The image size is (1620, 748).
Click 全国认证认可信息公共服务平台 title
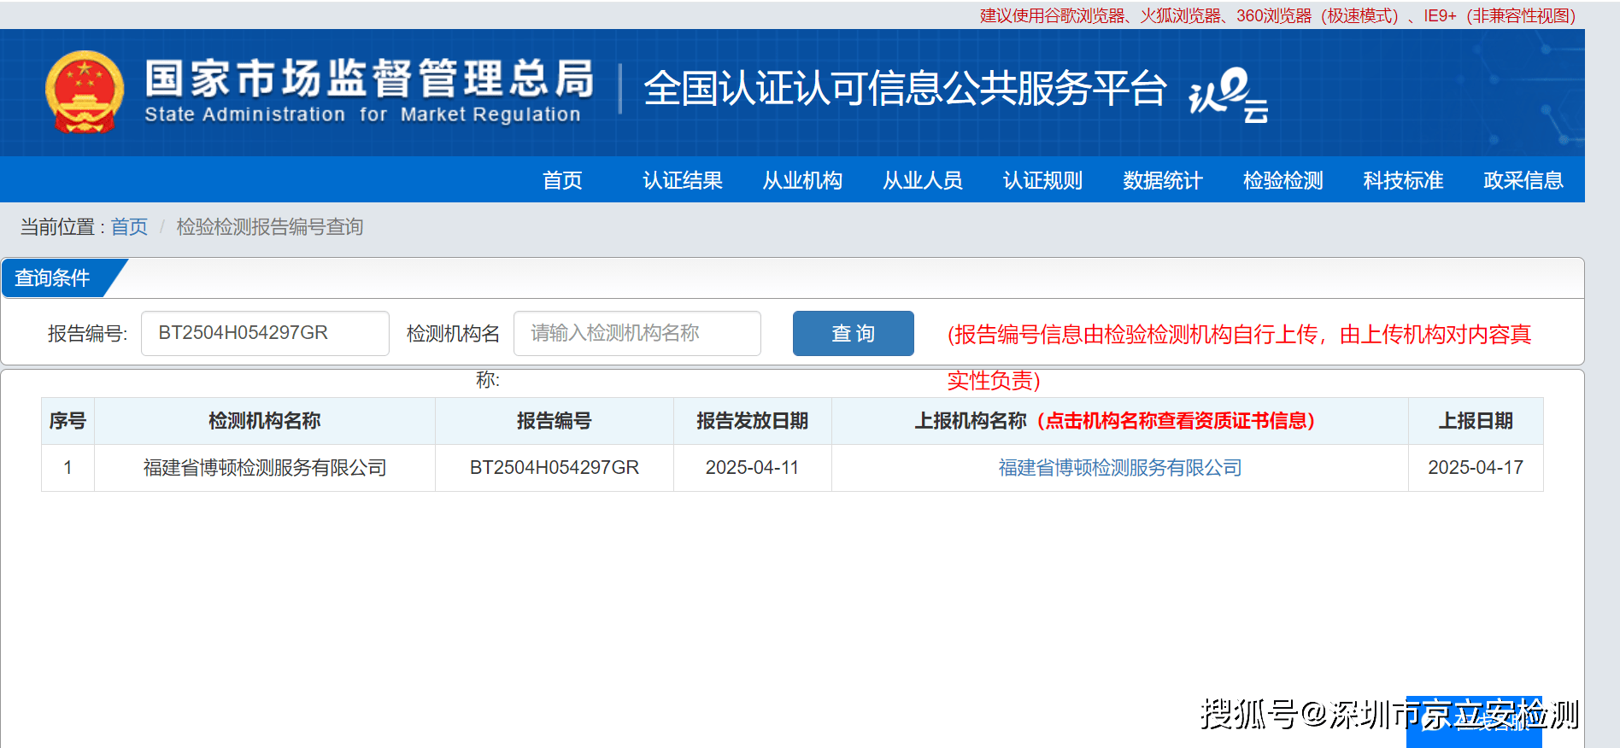(x=905, y=89)
